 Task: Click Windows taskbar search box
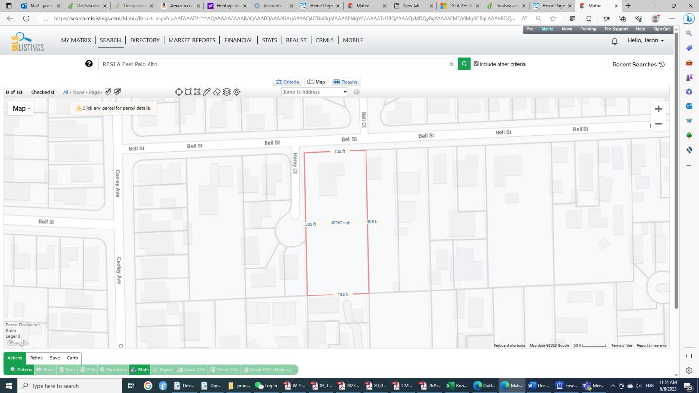coord(70,386)
